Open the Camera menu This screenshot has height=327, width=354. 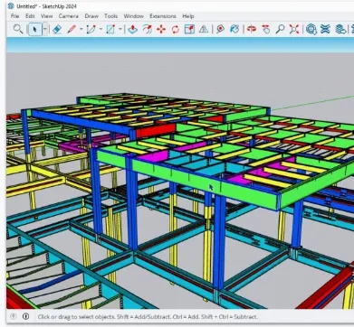tap(69, 16)
